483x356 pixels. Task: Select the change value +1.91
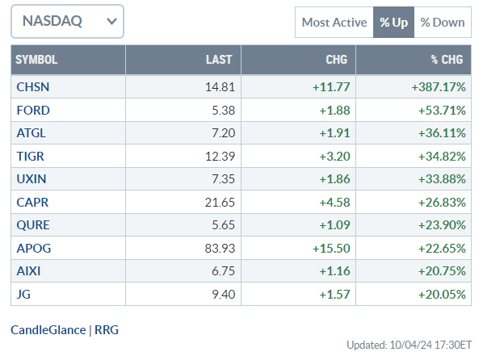334,133
